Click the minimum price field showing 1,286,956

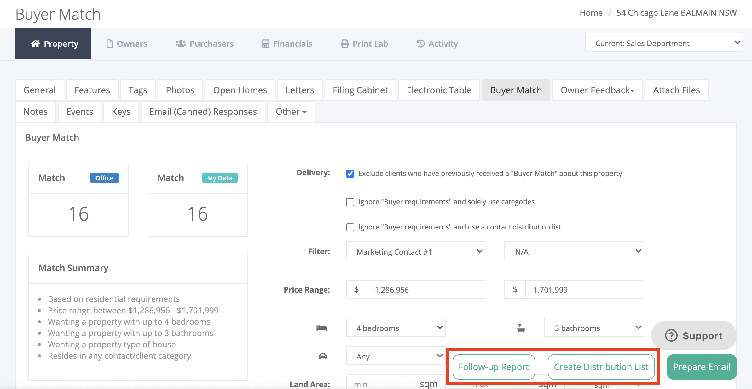point(425,289)
